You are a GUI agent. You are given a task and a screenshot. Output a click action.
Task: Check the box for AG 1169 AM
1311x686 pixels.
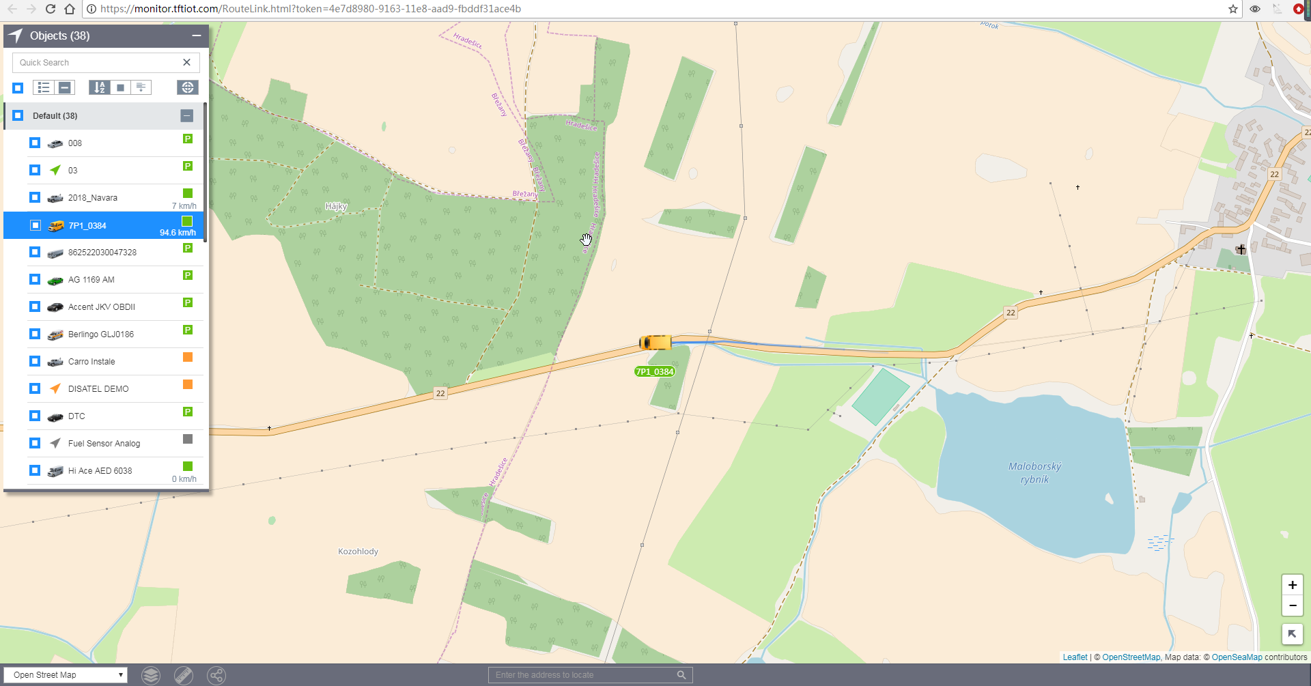(35, 279)
